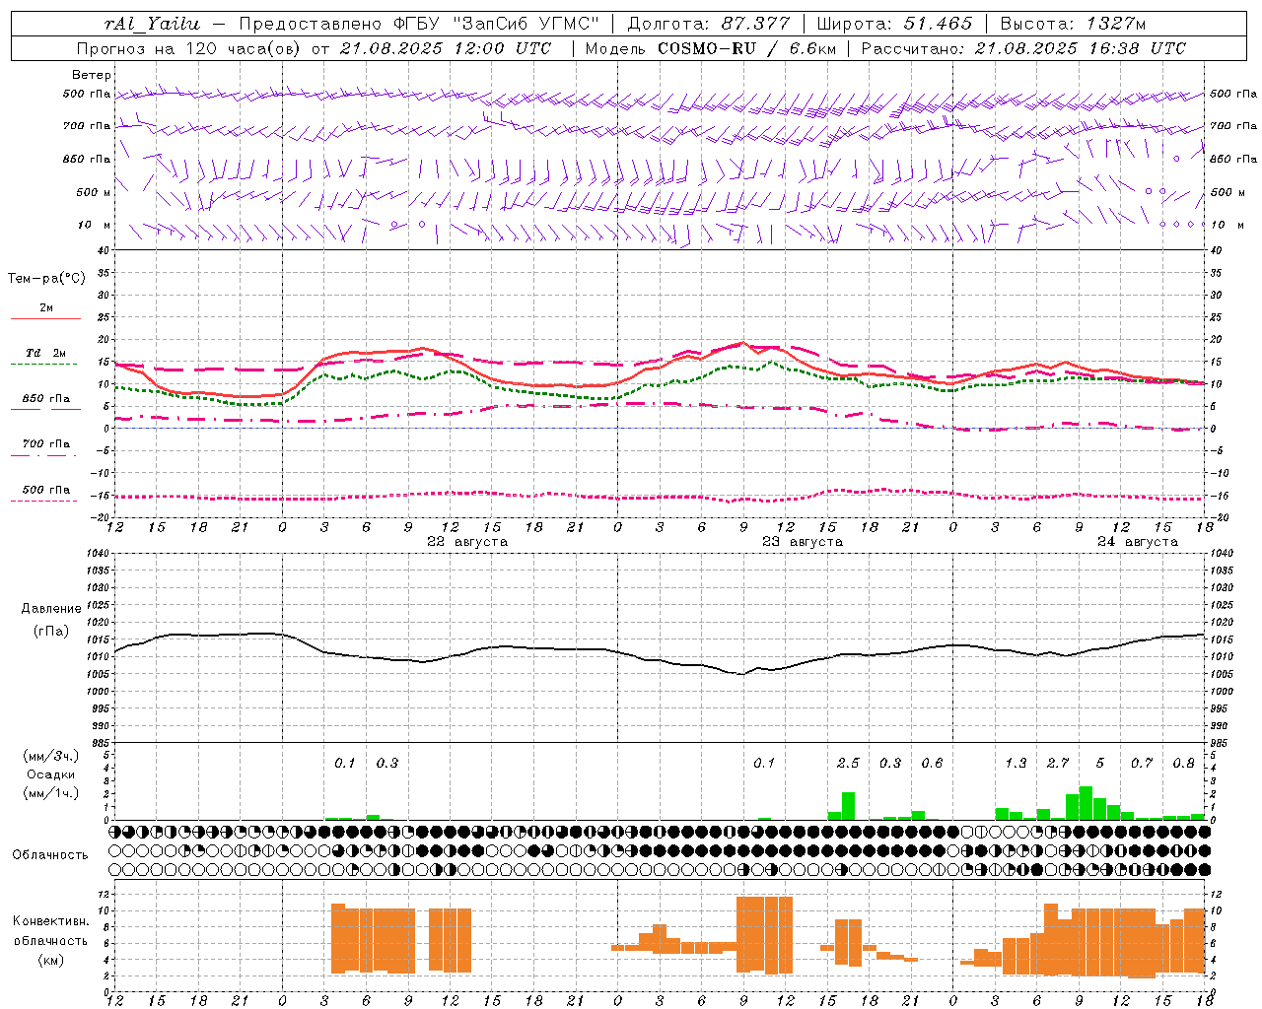This screenshot has height=1009, width=1262.
Task: Click the tallest green precipitation bar
Action: (x=1087, y=803)
